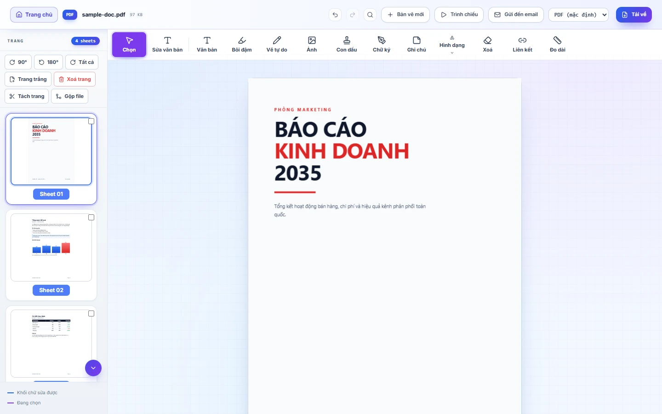662x414 pixels.
Task: Select the Ghi chú note tool
Action: coord(417,45)
